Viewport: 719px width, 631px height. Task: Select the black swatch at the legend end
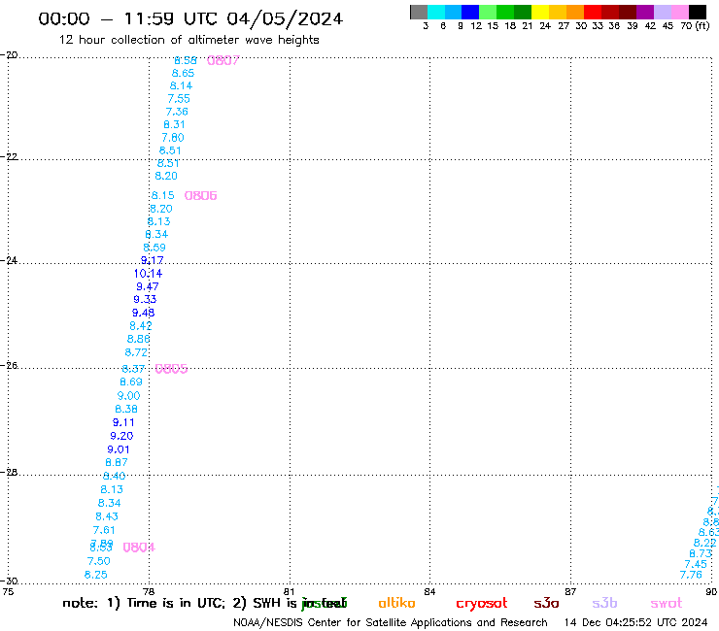coord(698,12)
